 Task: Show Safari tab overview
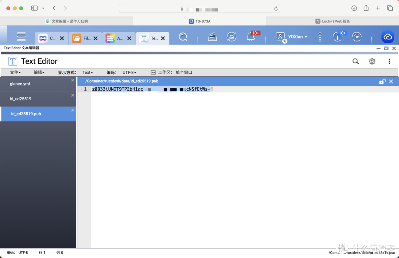coord(390,8)
